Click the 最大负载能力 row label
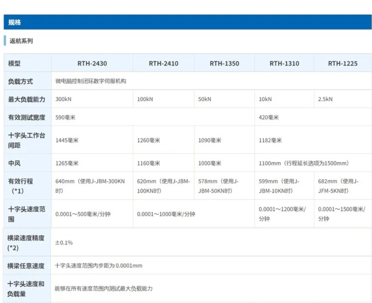The height and width of the screenshot is (303, 372). (x=27, y=100)
